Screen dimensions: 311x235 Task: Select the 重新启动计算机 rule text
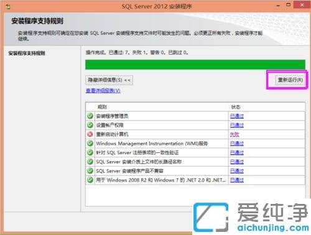coord(112,134)
